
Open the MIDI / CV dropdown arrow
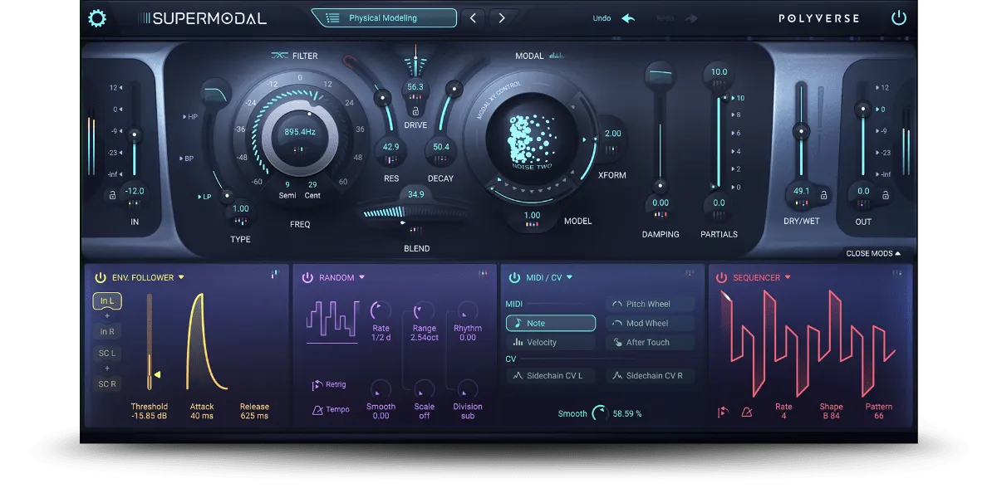[x=570, y=277]
